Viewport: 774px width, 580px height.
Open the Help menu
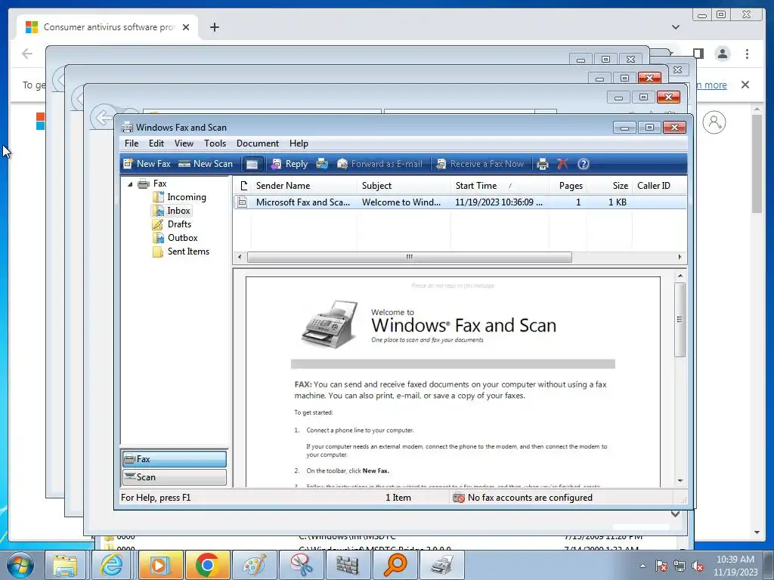click(299, 143)
